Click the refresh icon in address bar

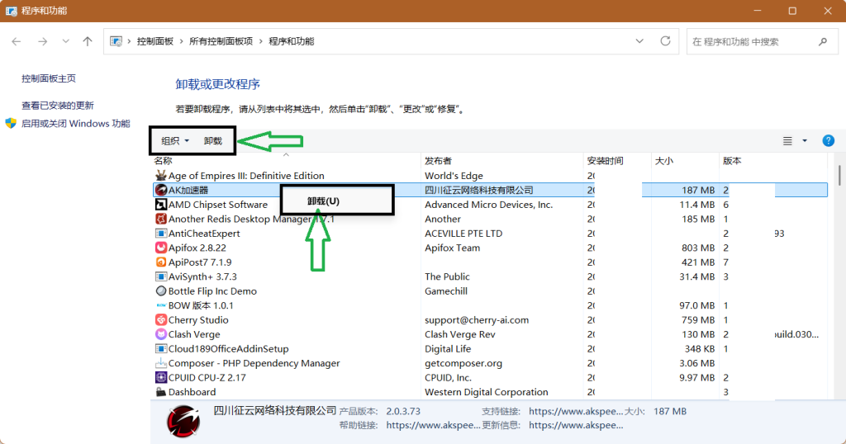pyautogui.click(x=665, y=41)
